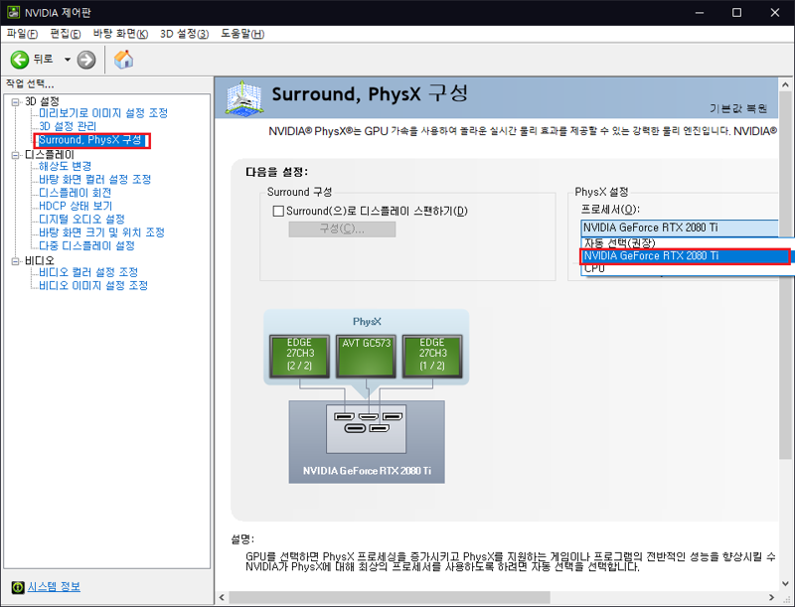Select 비디오 이미지 설정 조정 item
Image resolution: width=795 pixels, height=607 pixels.
click(93, 285)
